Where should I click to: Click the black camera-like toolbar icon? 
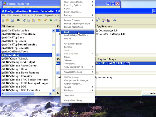pyautogui.click(x=18, y=20)
